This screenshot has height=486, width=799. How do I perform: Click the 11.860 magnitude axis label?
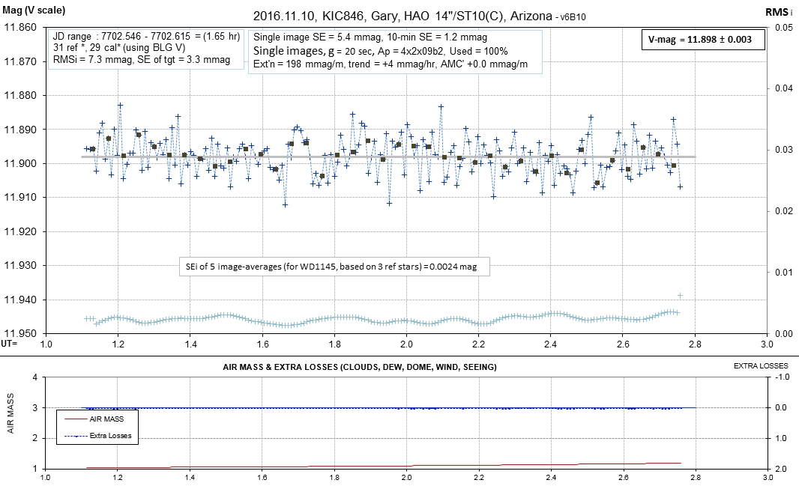coord(20,27)
